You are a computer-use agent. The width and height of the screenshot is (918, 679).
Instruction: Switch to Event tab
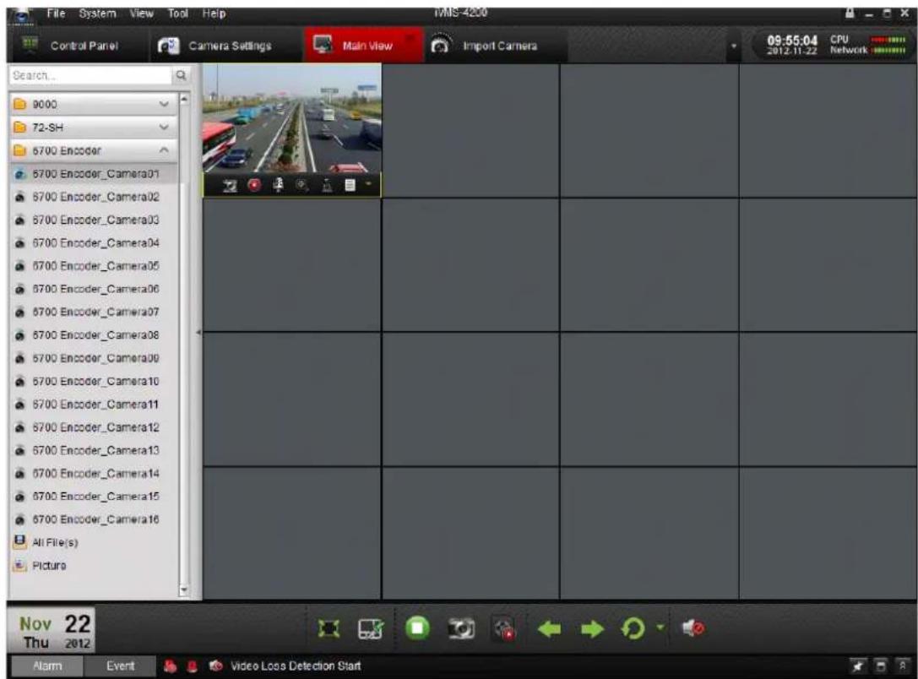tap(120, 666)
